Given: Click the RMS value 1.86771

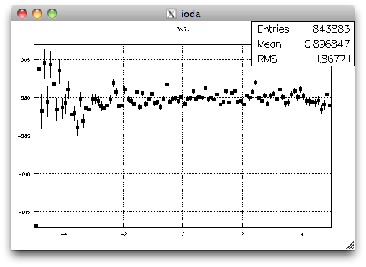Looking at the screenshot, I should tap(333, 59).
